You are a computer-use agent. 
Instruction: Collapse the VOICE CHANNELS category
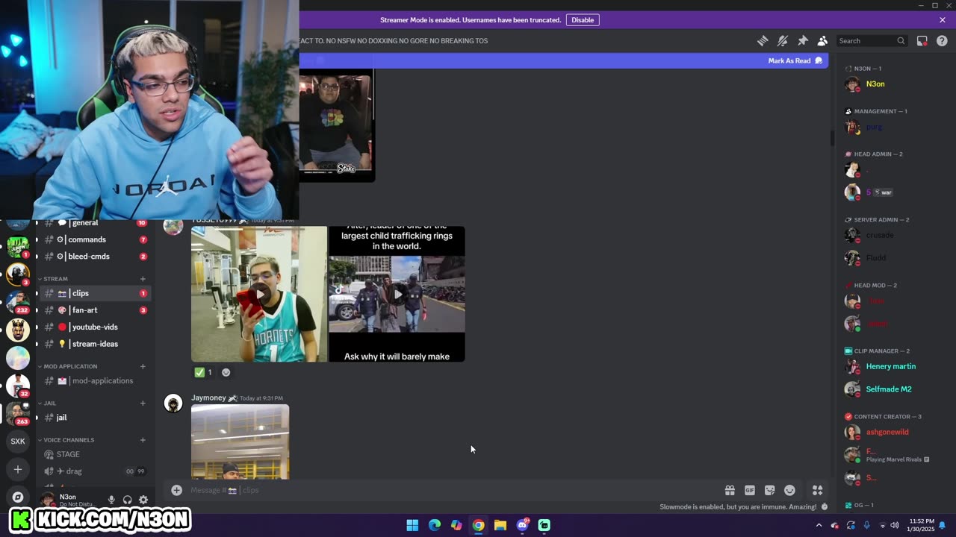pos(69,440)
